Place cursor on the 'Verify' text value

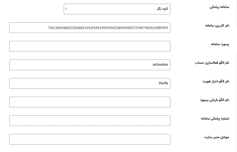(x=163, y=83)
